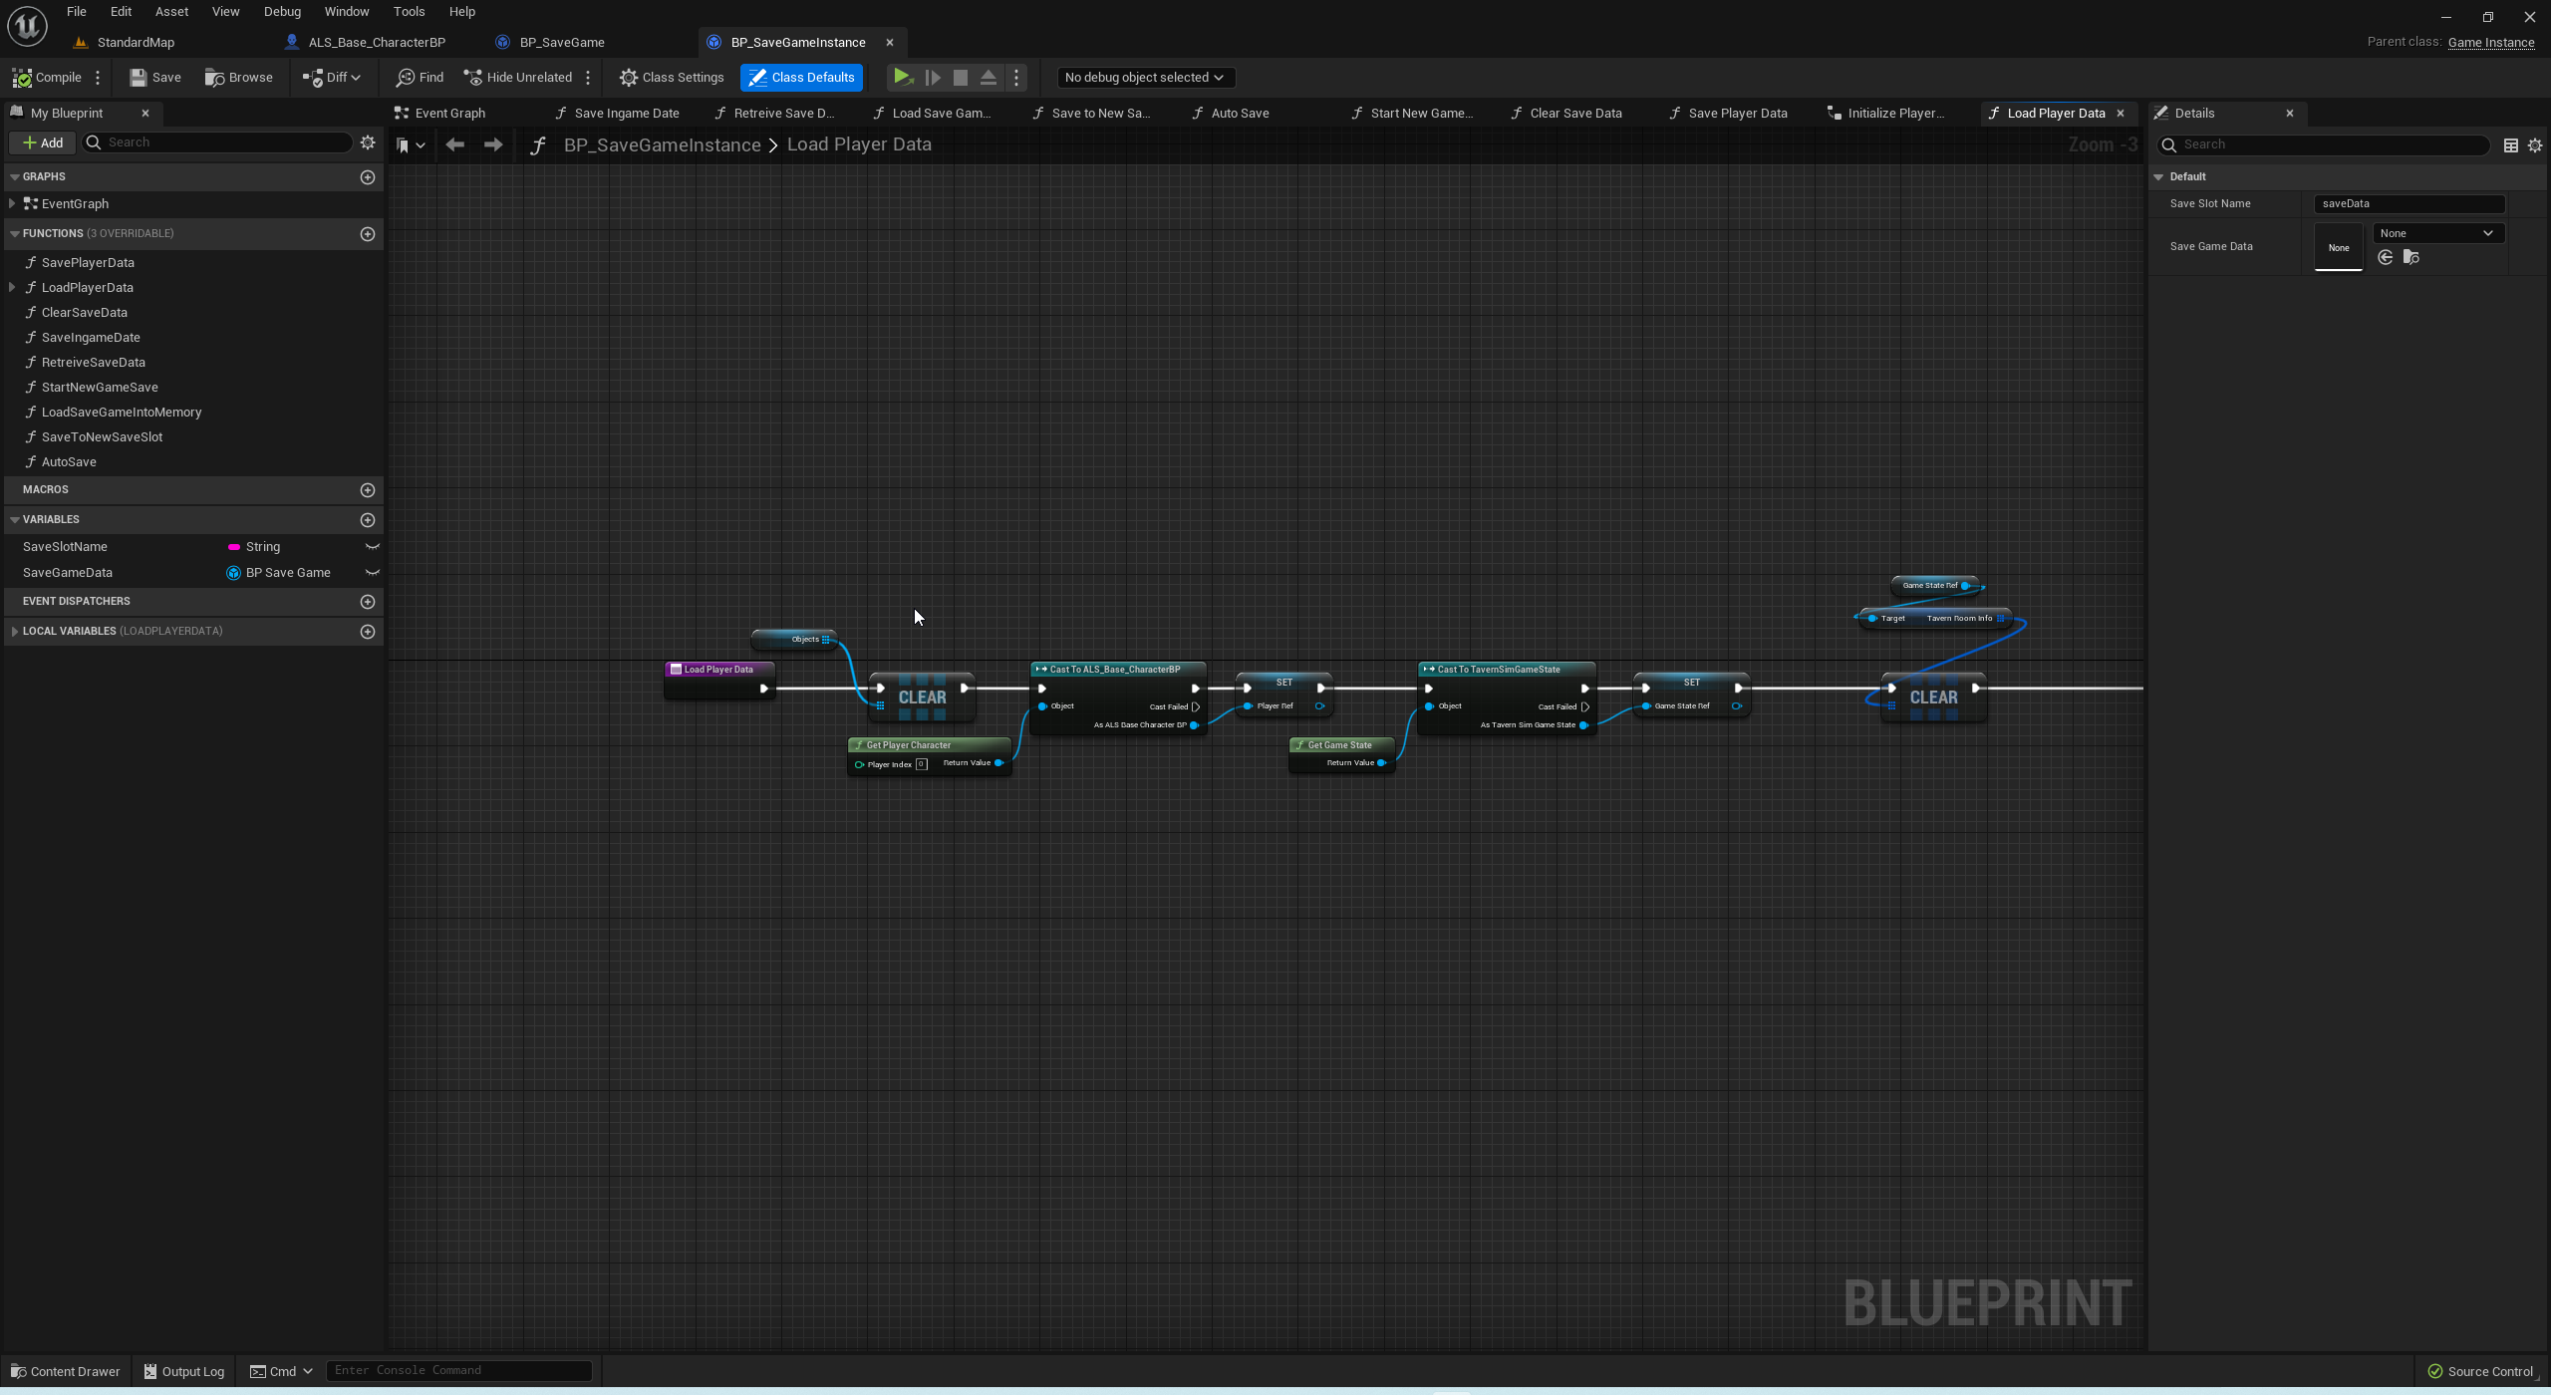Click the Save Slot Name text field
Viewport: 2551px width, 1395px height.
pos(2408,203)
